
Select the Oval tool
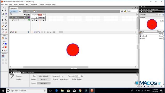coord(3,23)
